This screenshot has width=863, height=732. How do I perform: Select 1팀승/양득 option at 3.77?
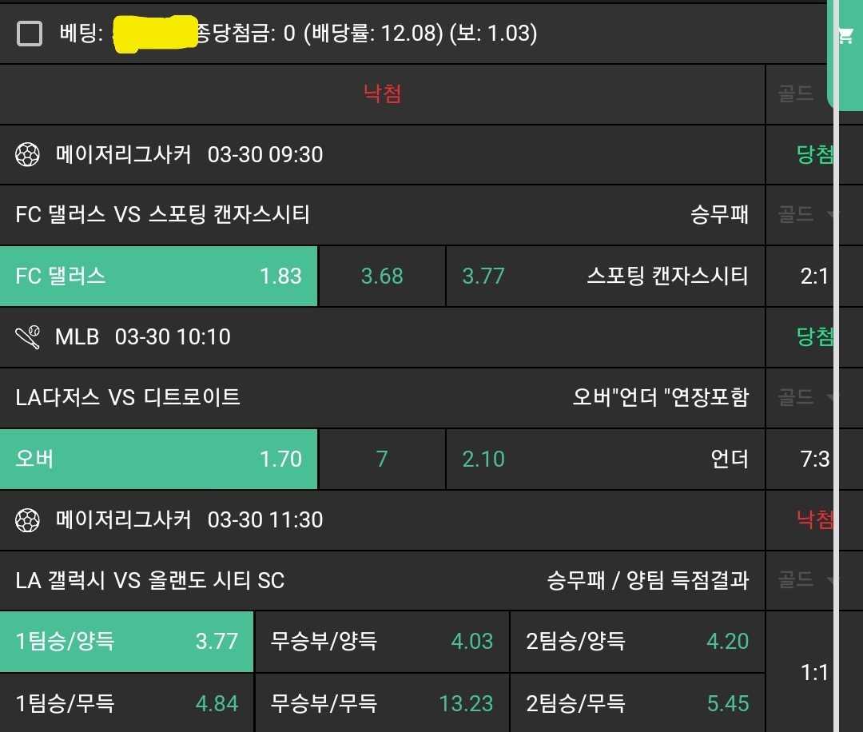point(126,642)
